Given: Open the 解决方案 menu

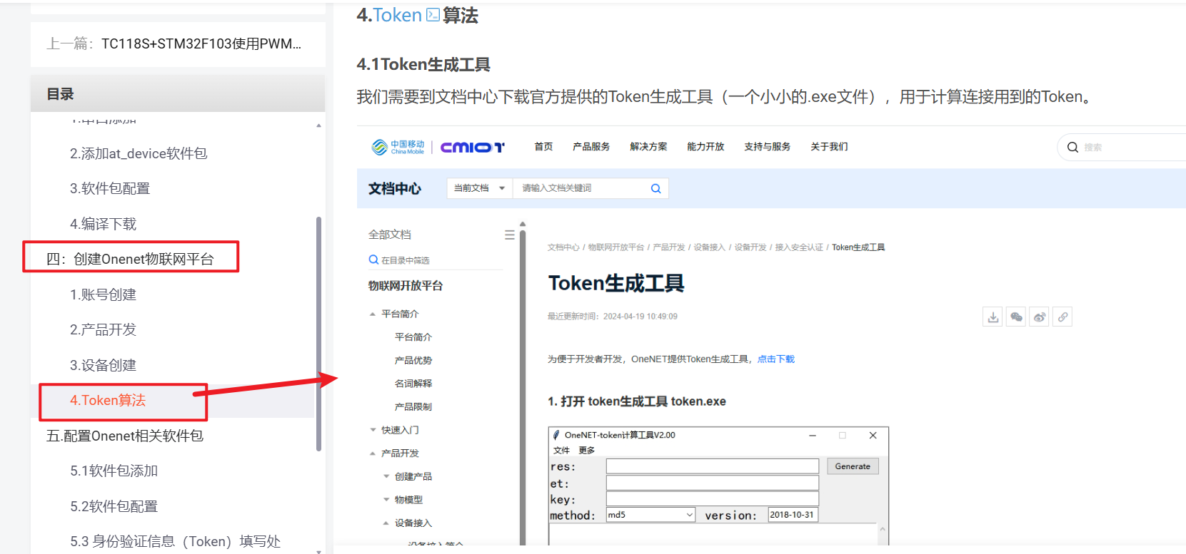Looking at the screenshot, I should [x=648, y=147].
